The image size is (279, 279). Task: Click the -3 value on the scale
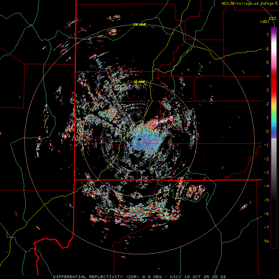click(266, 173)
